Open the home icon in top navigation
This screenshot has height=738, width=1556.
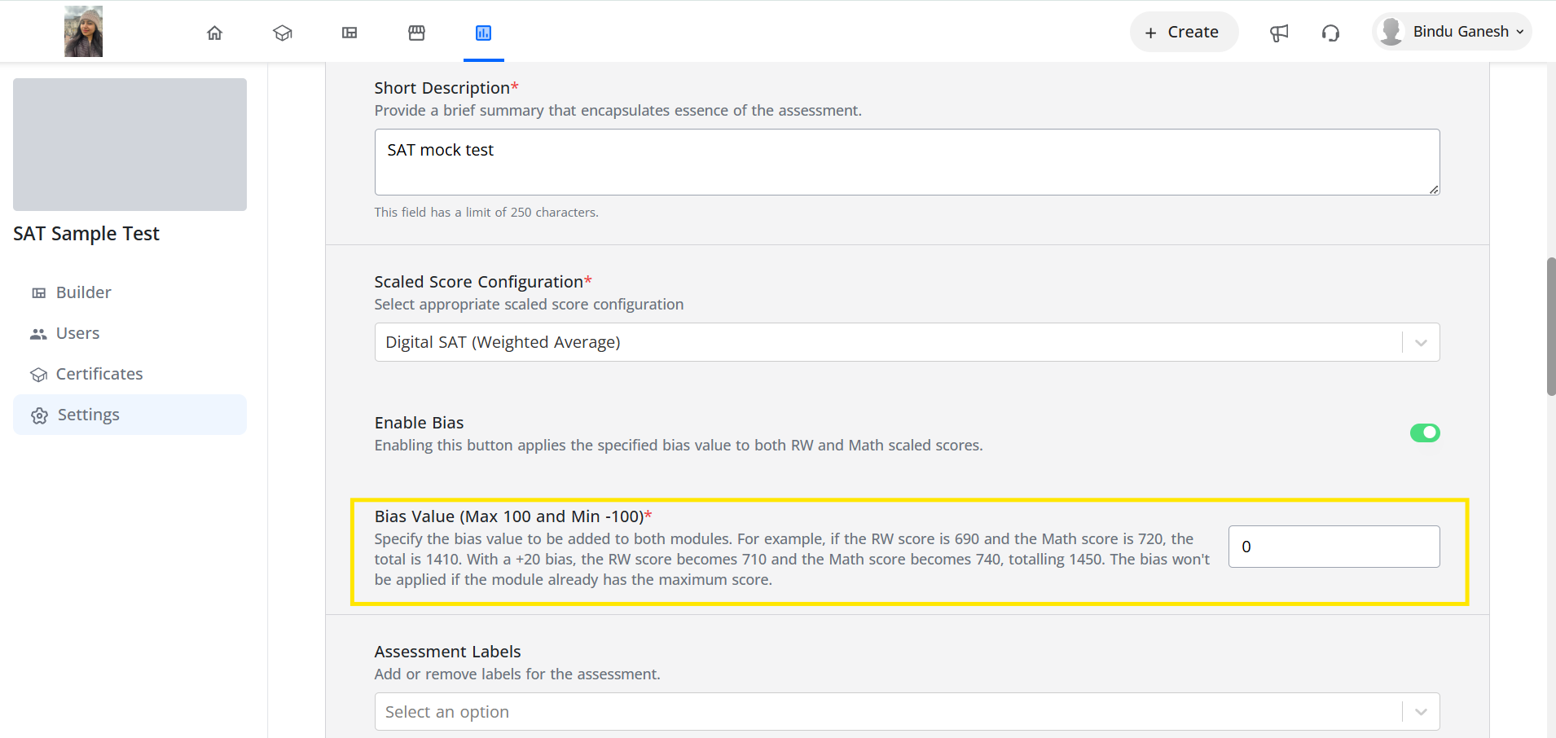214,33
